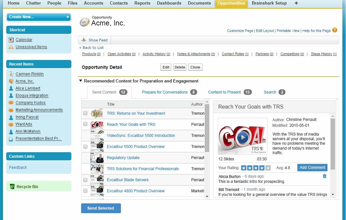
Task: Click the Calendar shortcut icon
Action: [11, 40]
